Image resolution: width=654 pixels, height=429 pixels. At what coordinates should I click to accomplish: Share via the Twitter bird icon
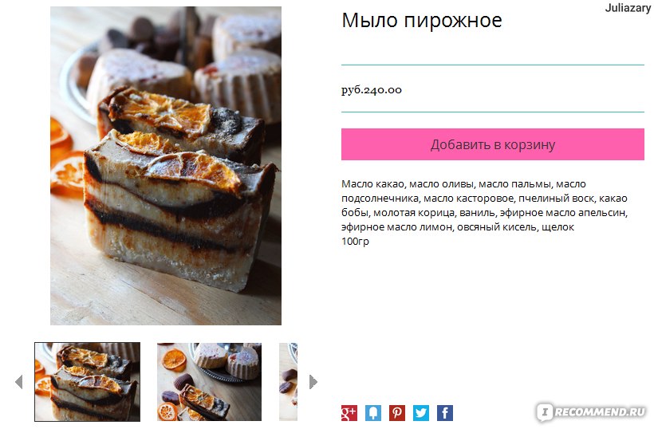421,413
